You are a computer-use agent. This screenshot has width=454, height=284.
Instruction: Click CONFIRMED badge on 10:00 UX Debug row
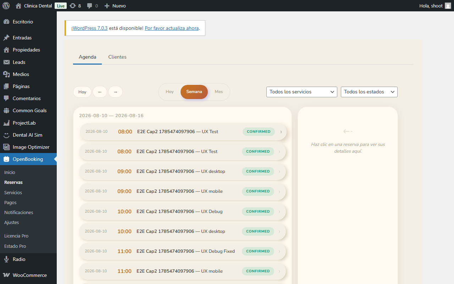pos(258,212)
